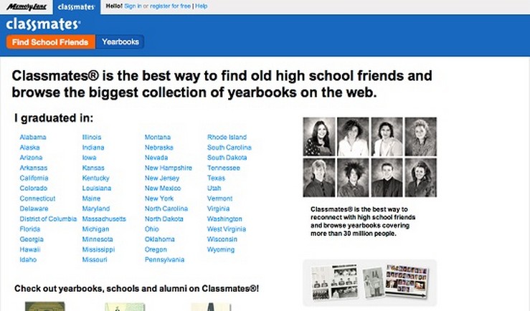Pick Texas in the state list
Screen dimensions: 530x311
[x=216, y=178]
